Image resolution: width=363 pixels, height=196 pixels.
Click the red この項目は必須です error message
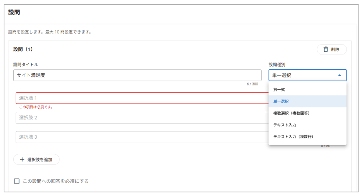(36, 107)
